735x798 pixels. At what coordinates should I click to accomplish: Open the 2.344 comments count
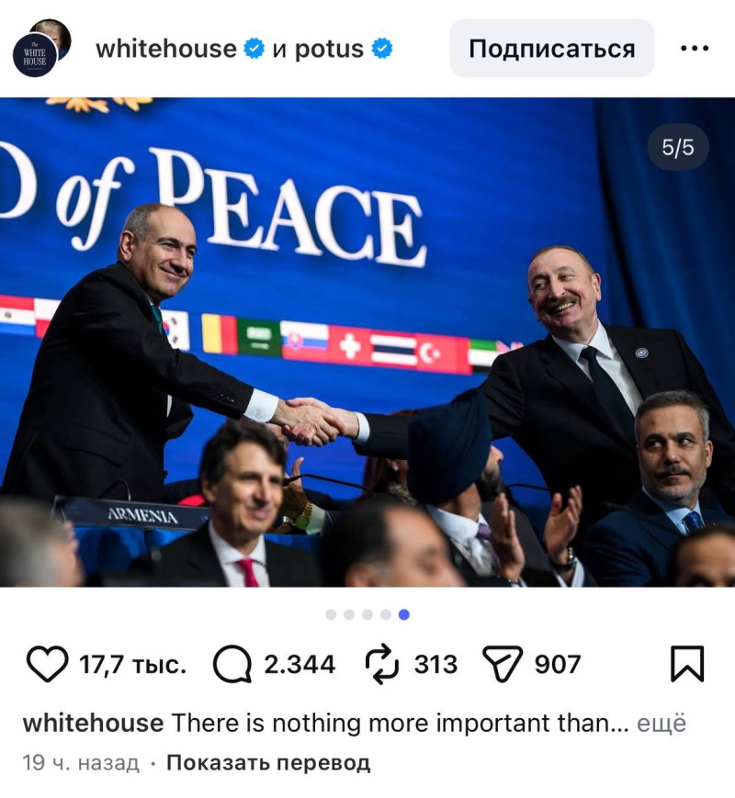[x=300, y=664]
